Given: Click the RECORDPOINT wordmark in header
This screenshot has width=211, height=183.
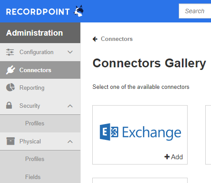Looking at the screenshot, I should [x=38, y=11].
